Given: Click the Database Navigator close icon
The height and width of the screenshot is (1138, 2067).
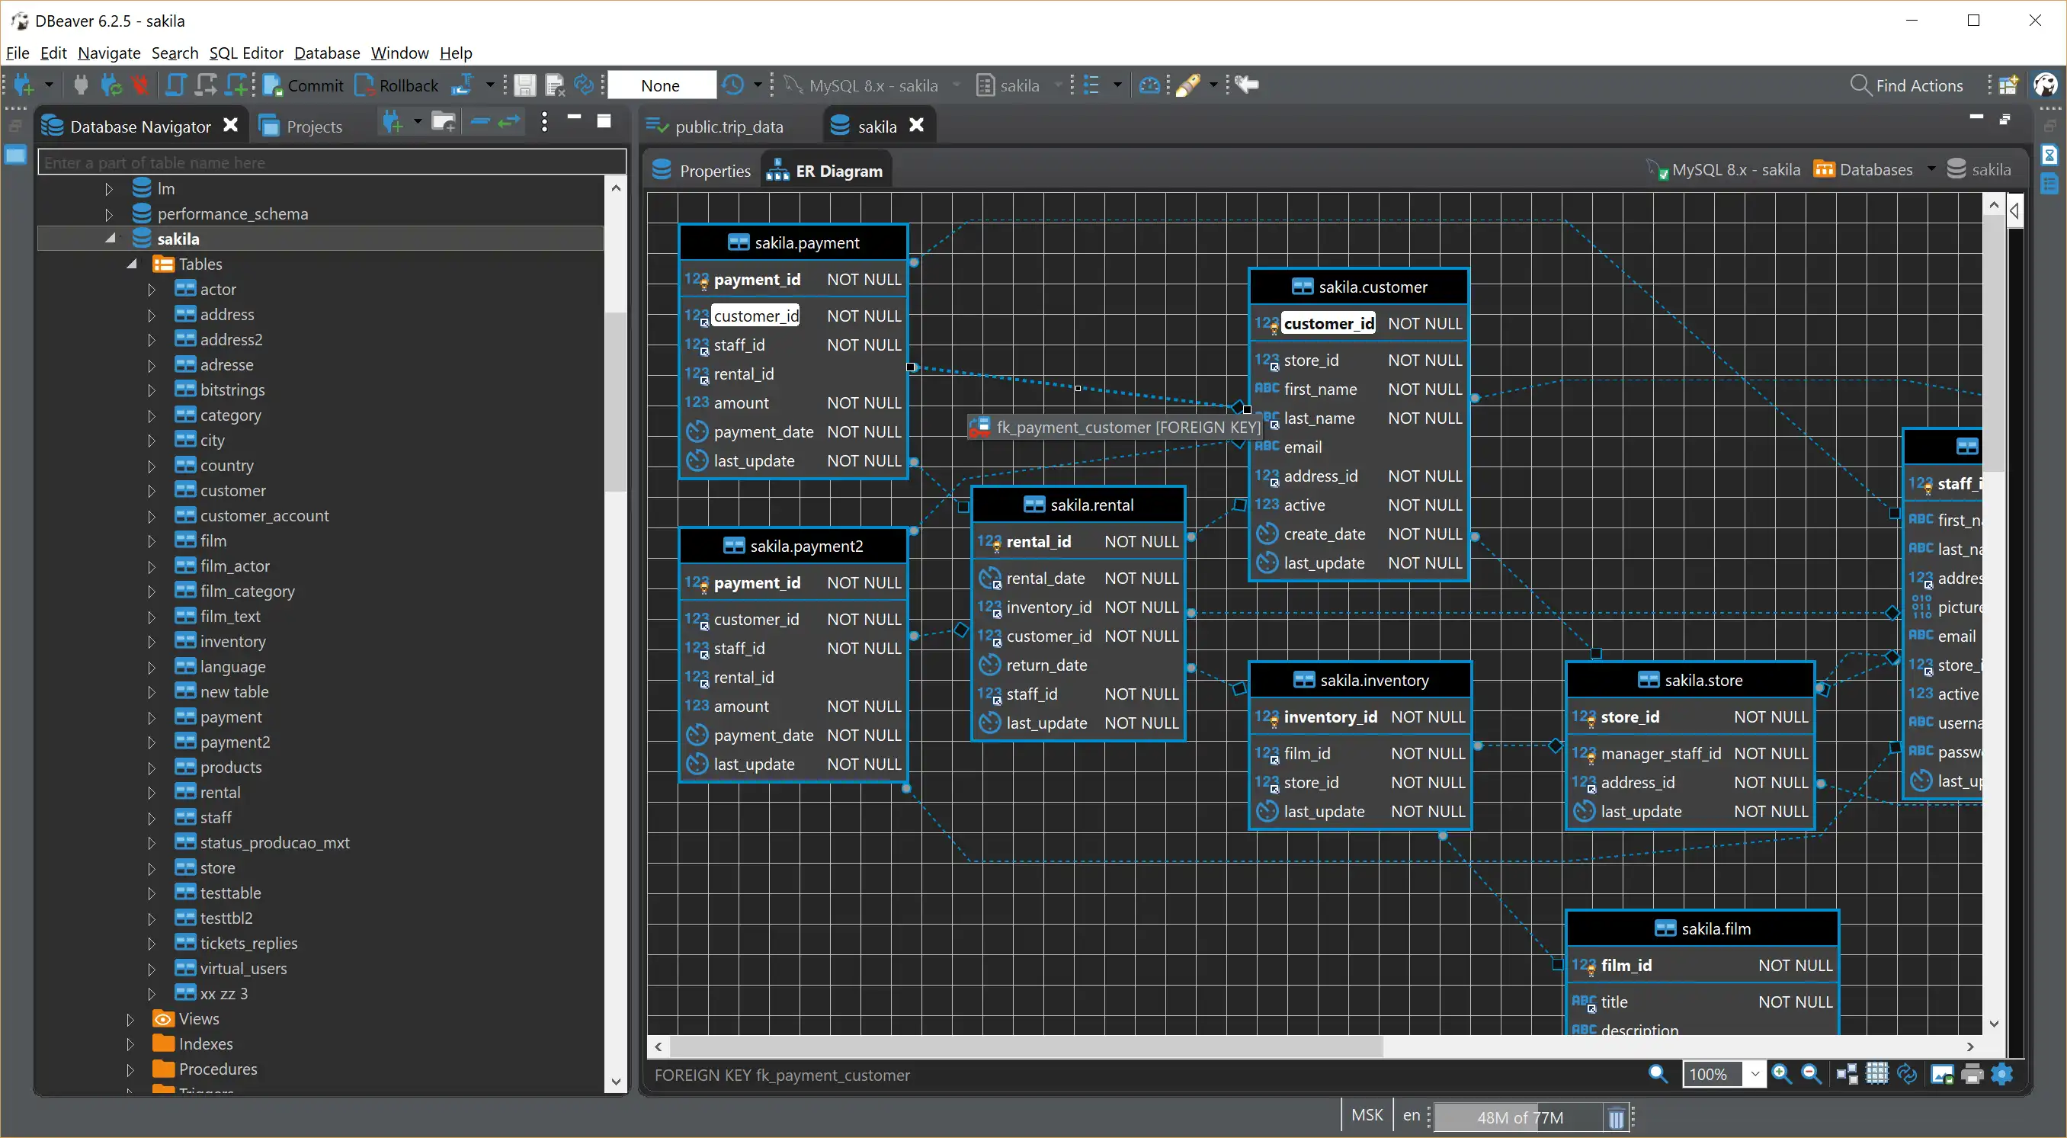Looking at the screenshot, I should tap(231, 126).
